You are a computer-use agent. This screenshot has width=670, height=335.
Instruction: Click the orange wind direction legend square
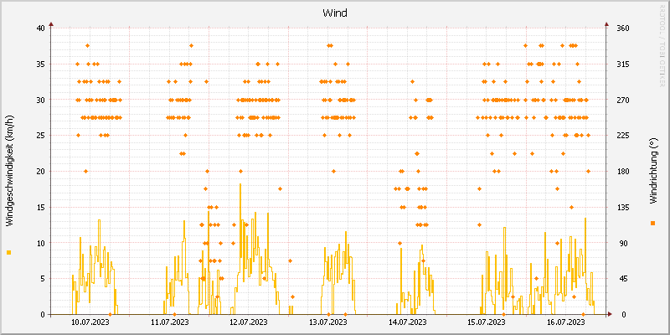[652, 223]
